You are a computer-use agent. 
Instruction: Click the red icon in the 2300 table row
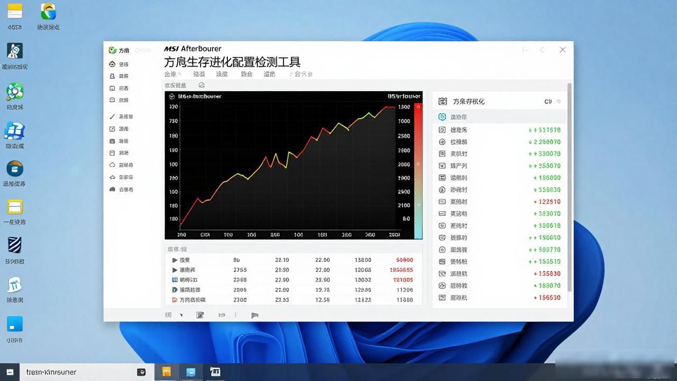[x=175, y=300]
